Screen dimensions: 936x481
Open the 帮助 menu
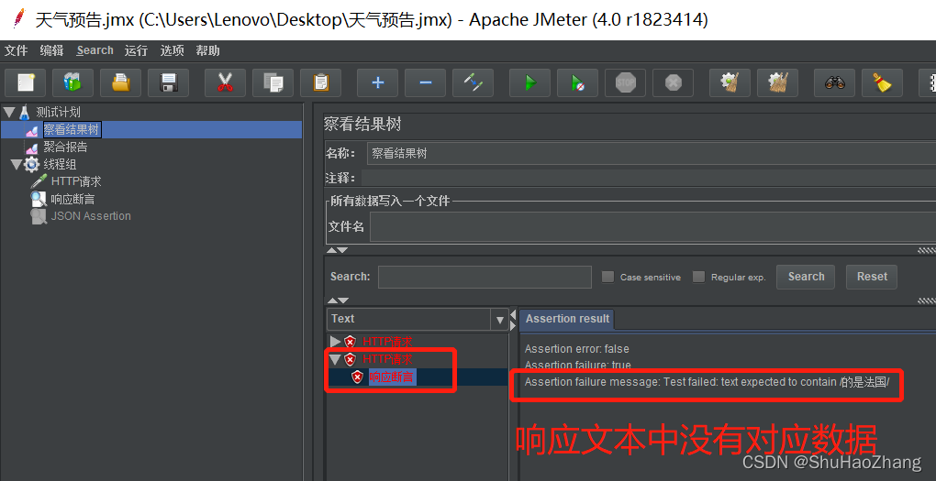(x=207, y=50)
